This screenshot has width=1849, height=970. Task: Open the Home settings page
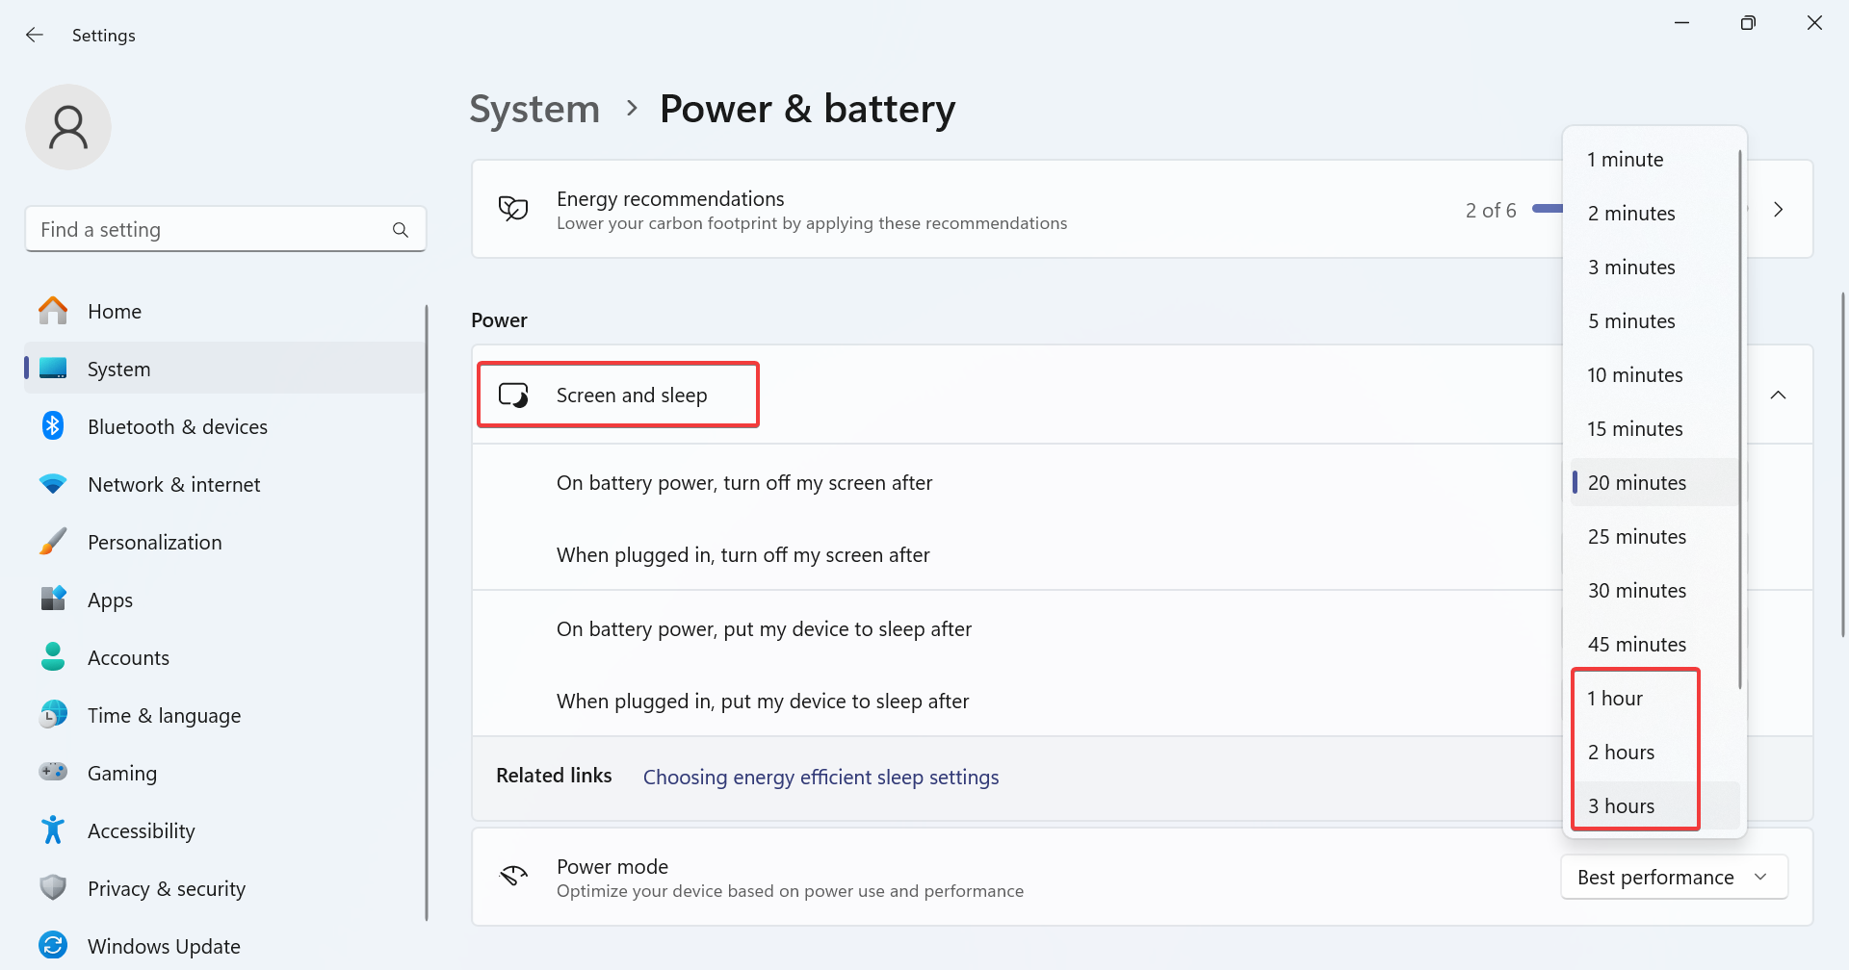pyautogui.click(x=224, y=311)
